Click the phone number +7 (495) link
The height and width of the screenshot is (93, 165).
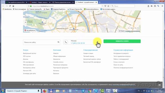(x=78, y=43)
